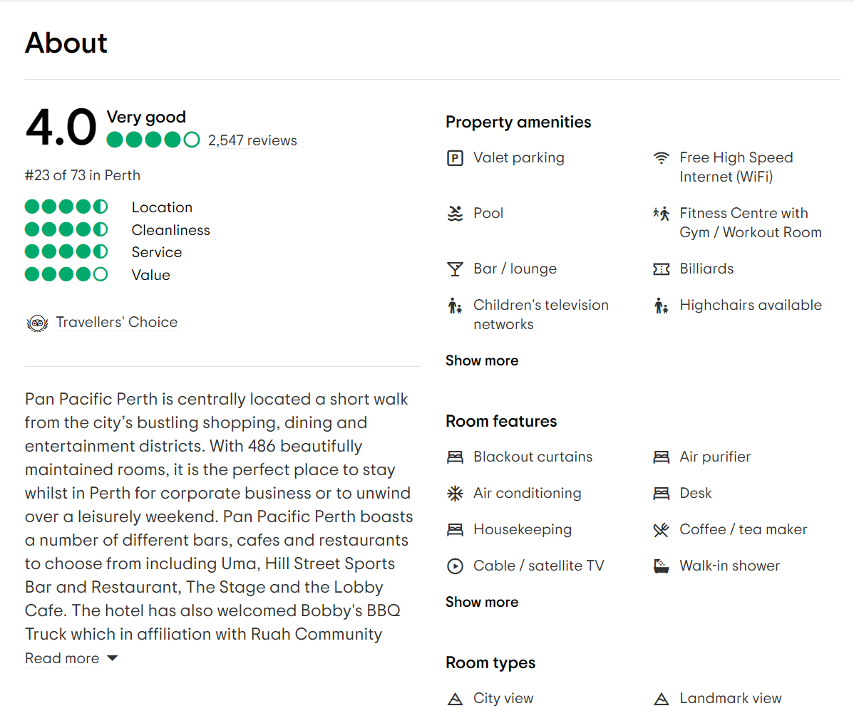
Task: Click the Valet parking icon
Action: (x=455, y=158)
